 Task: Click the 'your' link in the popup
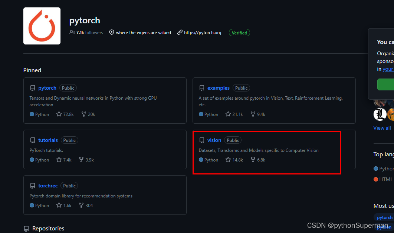388,69
